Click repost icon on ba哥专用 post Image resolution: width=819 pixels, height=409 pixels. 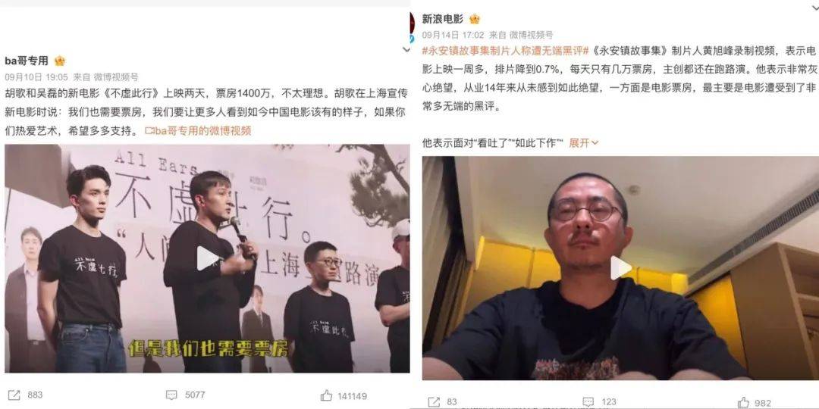pos(14,395)
